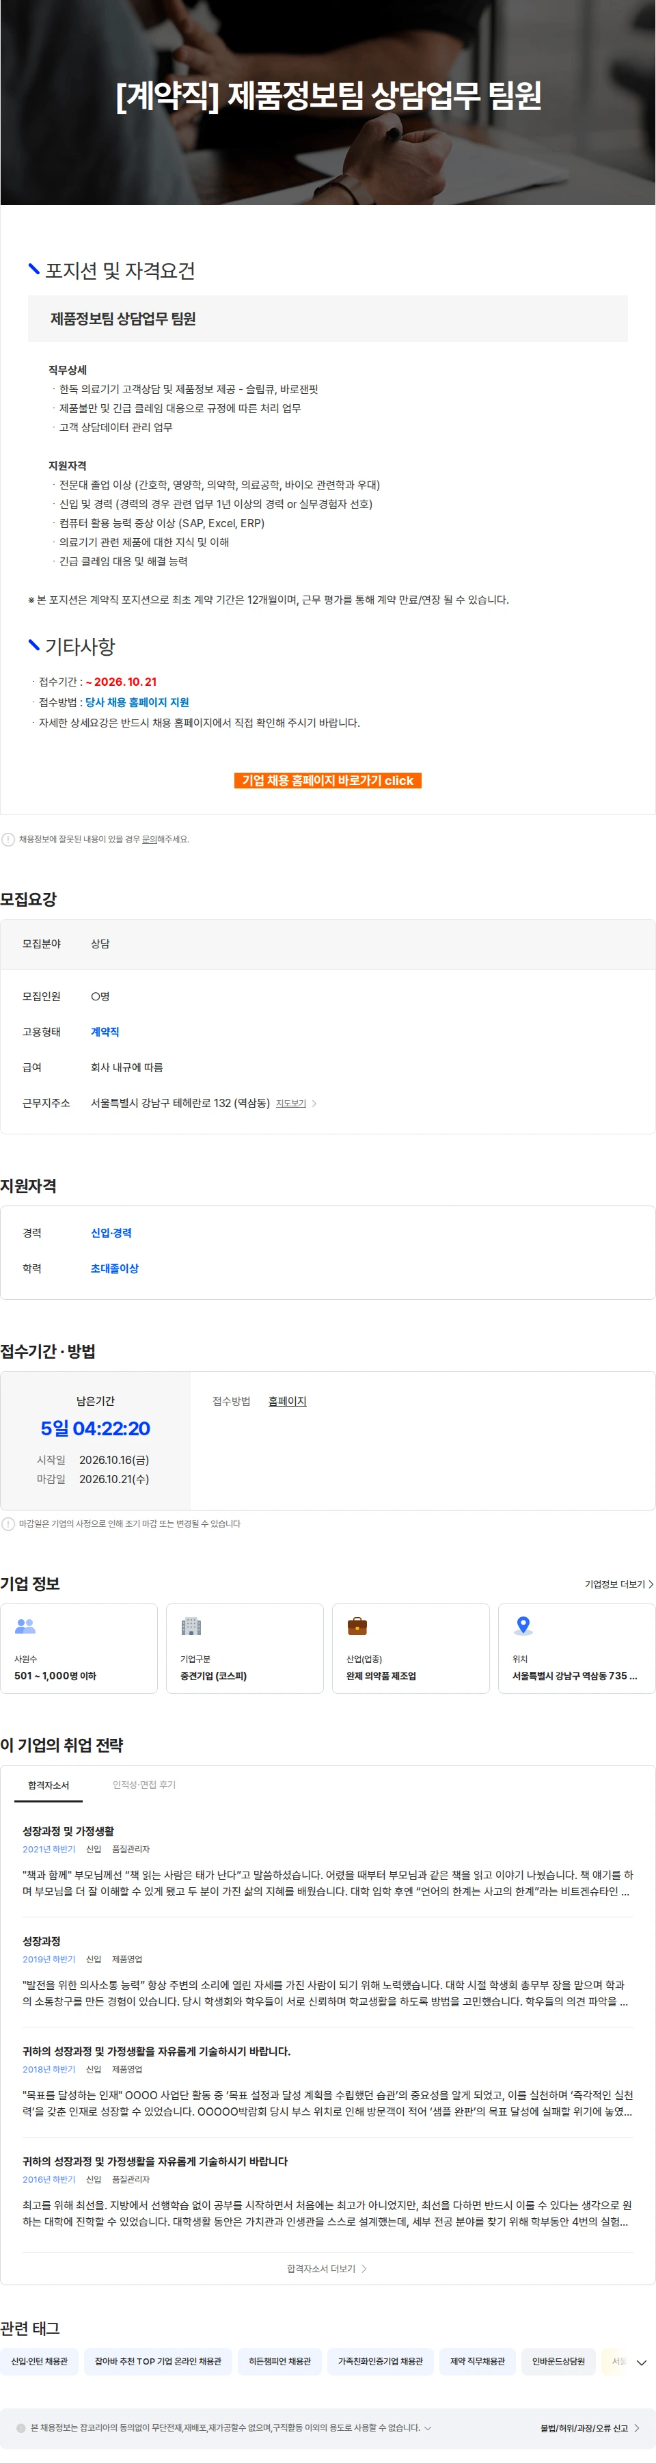Click the 홈페이지 application method link
Screen dimensions: 656x2463
click(288, 1400)
